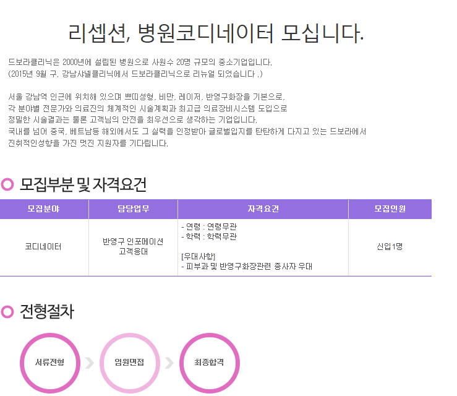This screenshot has height=396, width=457.
Task: Click the 모집분야 column header
Action: coord(44,209)
